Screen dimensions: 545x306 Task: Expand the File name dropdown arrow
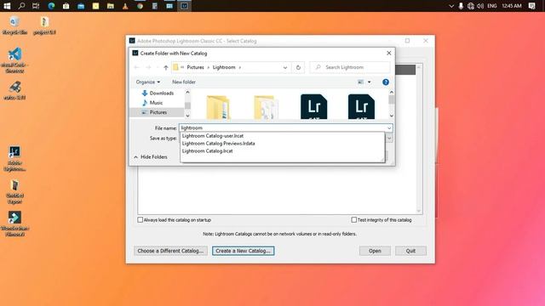pos(389,128)
